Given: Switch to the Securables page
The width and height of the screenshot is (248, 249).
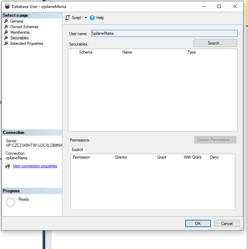Looking at the screenshot, I should (x=19, y=38).
